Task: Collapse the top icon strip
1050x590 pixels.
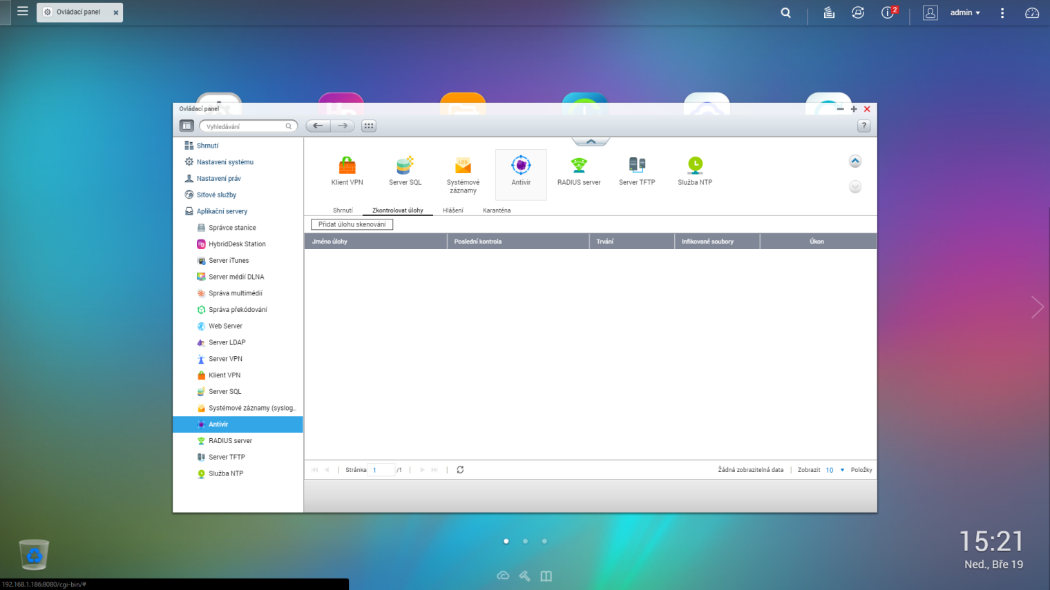Action: [x=591, y=141]
